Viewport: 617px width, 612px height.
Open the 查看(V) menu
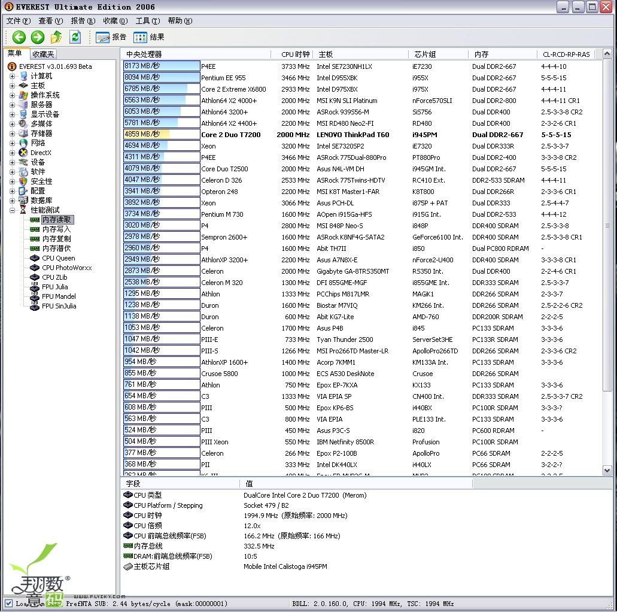pyautogui.click(x=51, y=21)
